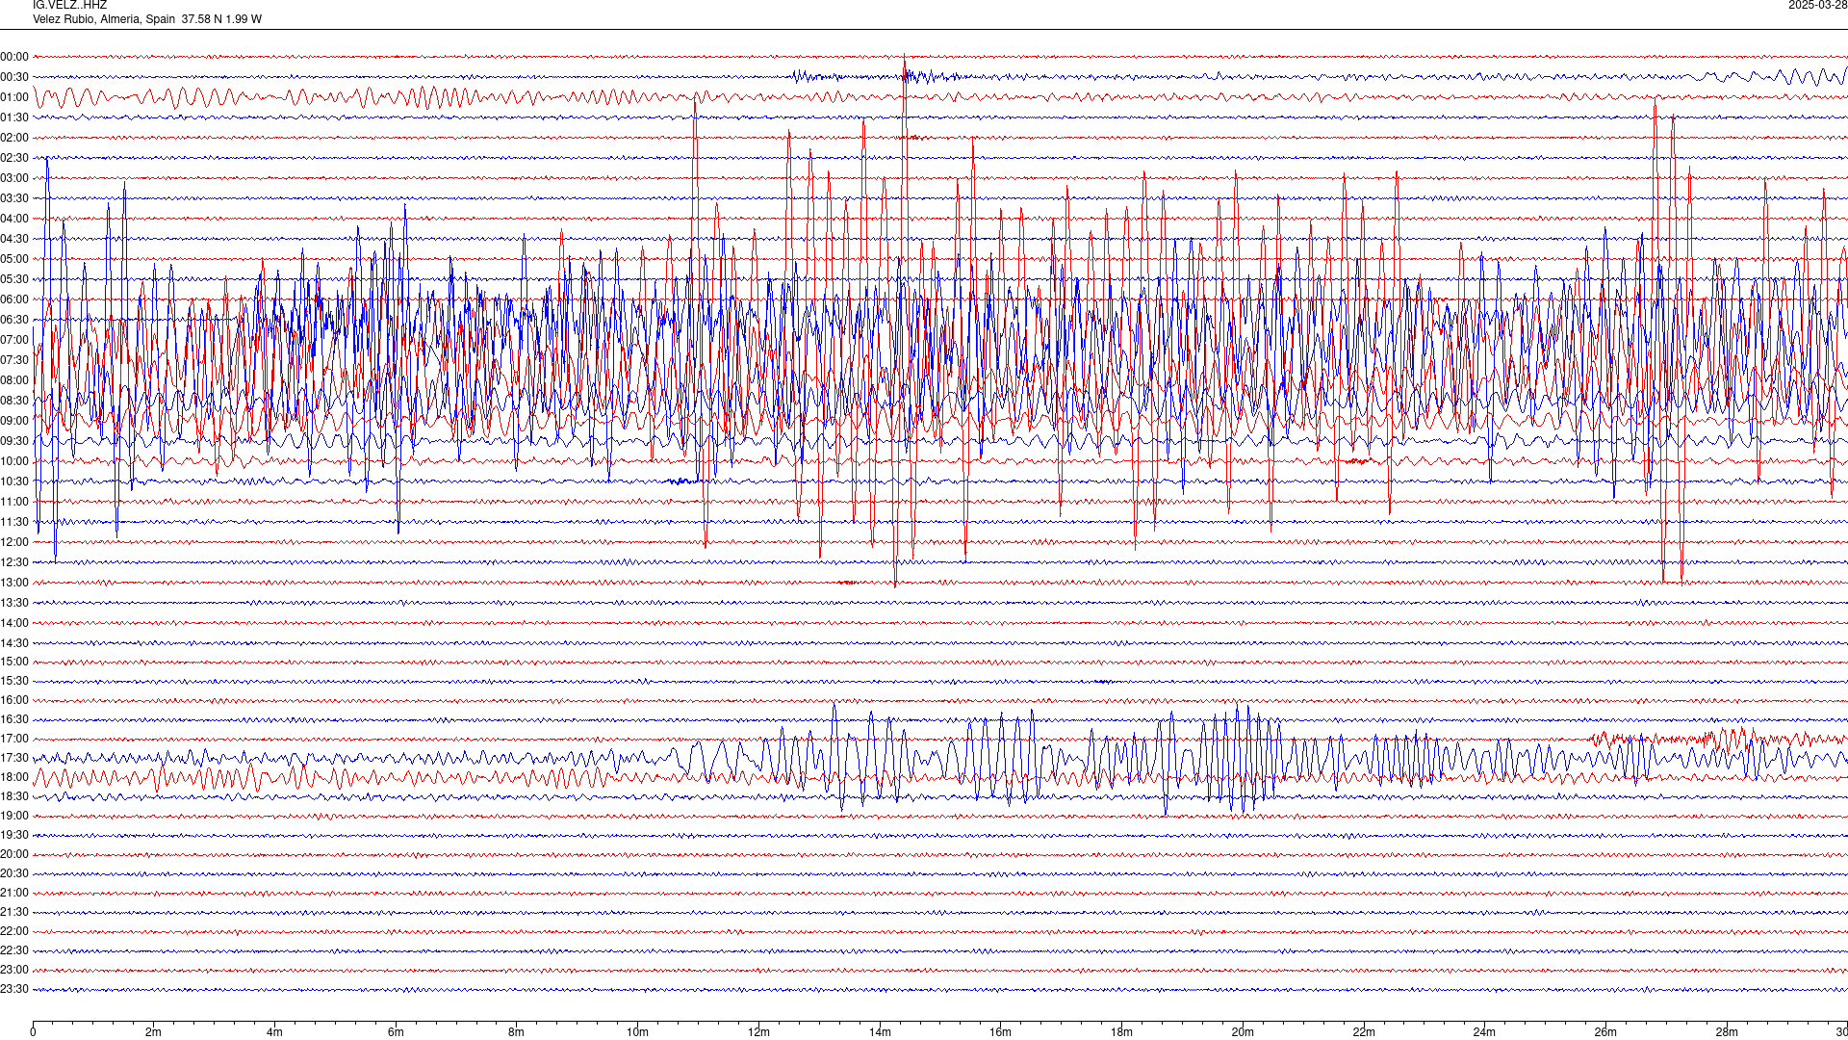The height and width of the screenshot is (1040, 1848).
Task: Click the 22m axis tick label
Action: [1364, 1032]
